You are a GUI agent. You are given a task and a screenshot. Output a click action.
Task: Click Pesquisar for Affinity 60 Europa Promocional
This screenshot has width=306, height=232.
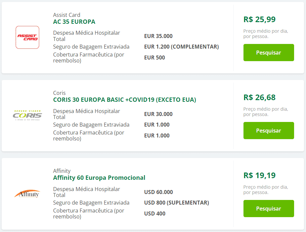(x=269, y=208)
